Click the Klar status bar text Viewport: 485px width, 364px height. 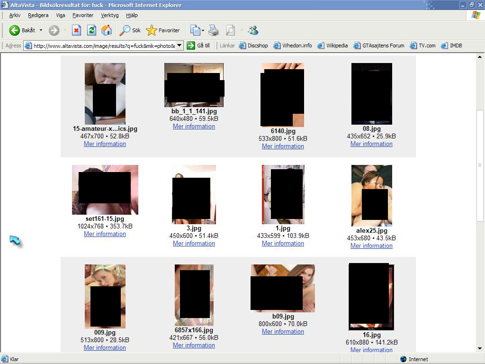pyautogui.click(x=14, y=359)
